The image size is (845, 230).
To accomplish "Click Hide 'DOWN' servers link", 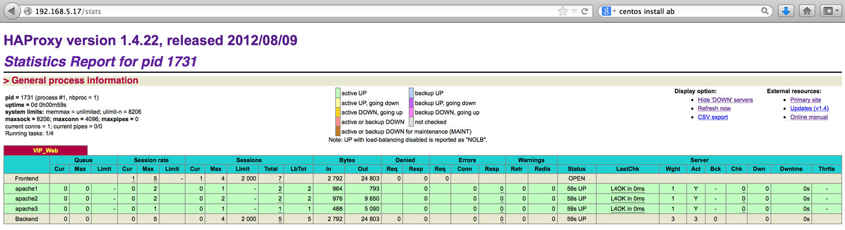I will click(x=725, y=100).
